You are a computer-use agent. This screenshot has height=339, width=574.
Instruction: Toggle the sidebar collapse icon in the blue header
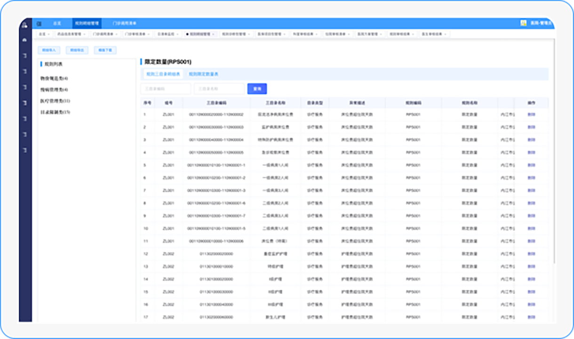coord(39,23)
